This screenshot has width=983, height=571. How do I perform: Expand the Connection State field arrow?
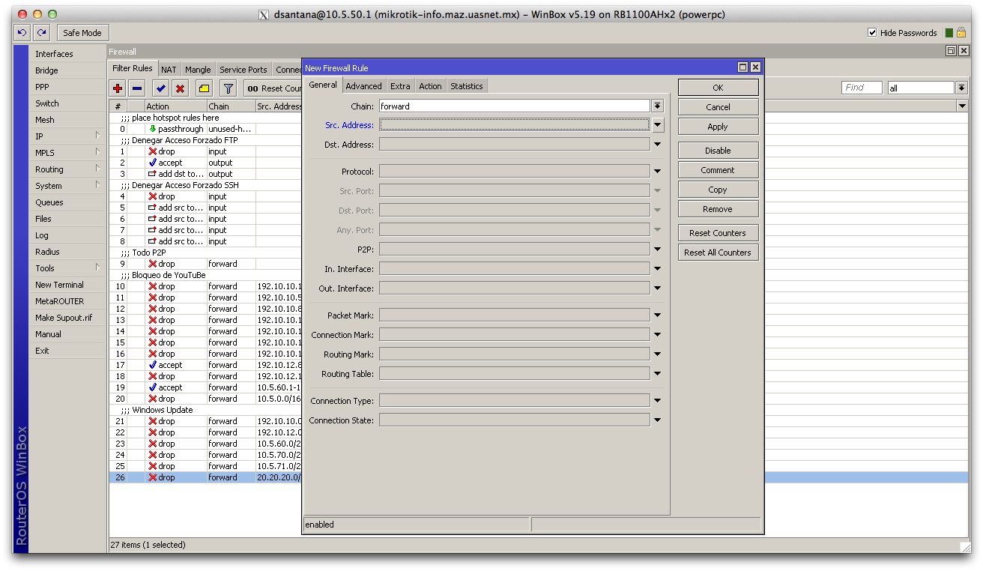click(x=657, y=420)
